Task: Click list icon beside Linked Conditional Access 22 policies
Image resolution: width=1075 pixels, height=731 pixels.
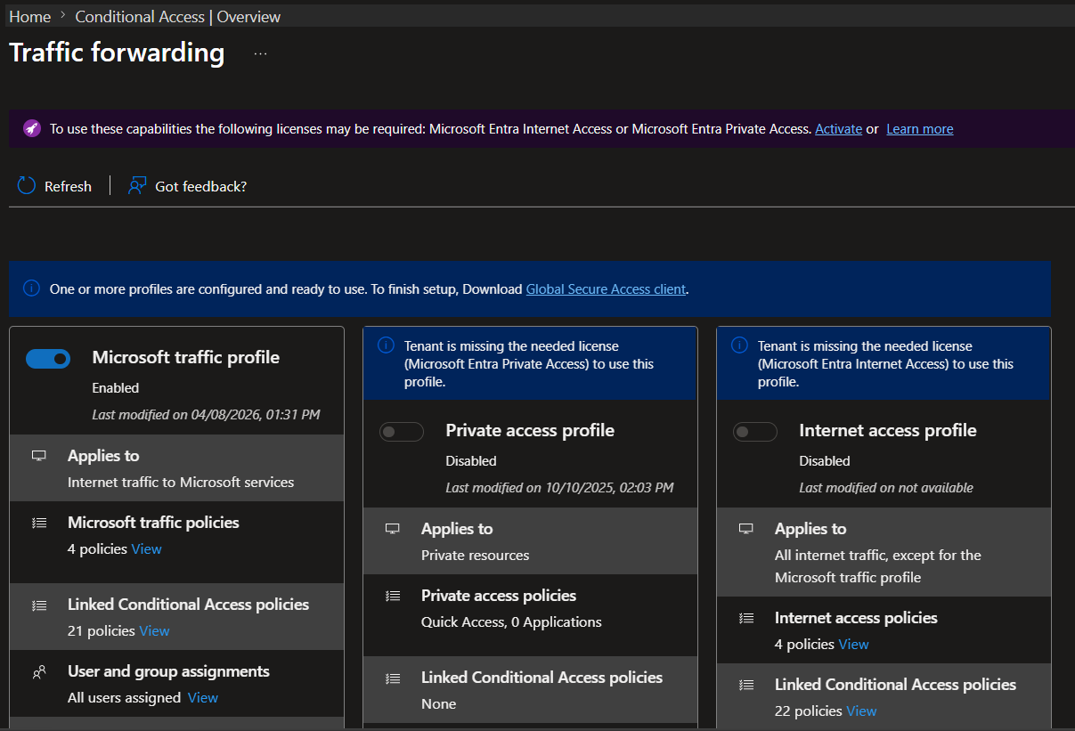Action: click(x=745, y=685)
